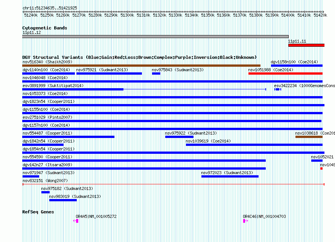Open the nsv1053373 (Coe2014) label
This screenshot has height=242, width=335.
(x=45, y=94)
